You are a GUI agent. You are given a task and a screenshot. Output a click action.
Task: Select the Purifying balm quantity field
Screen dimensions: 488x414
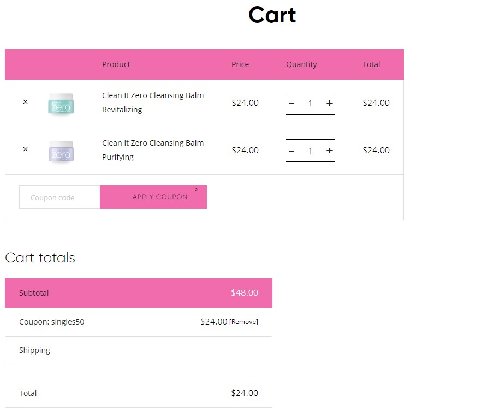pos(310,151)
